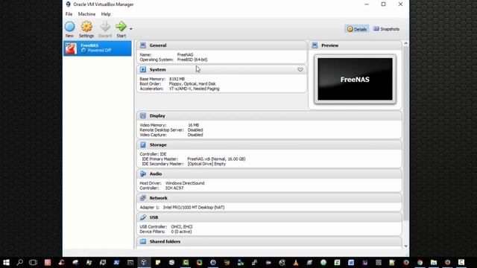Click the 'VT-x/AMD-V, Nested Paging' acceleration value
477x268 pixels.
pyautogui.click(x=194, y=89)
